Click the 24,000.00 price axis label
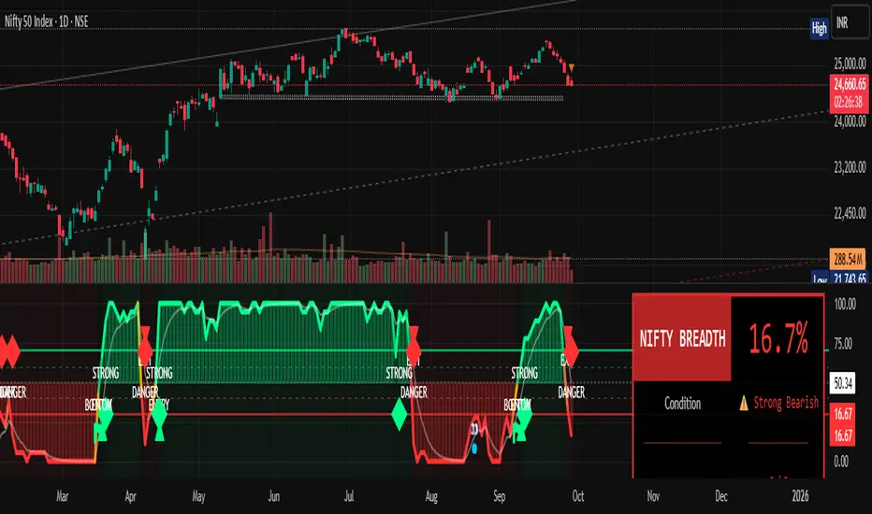The width and height of the screenshot is (872, 514). [850, 121]
